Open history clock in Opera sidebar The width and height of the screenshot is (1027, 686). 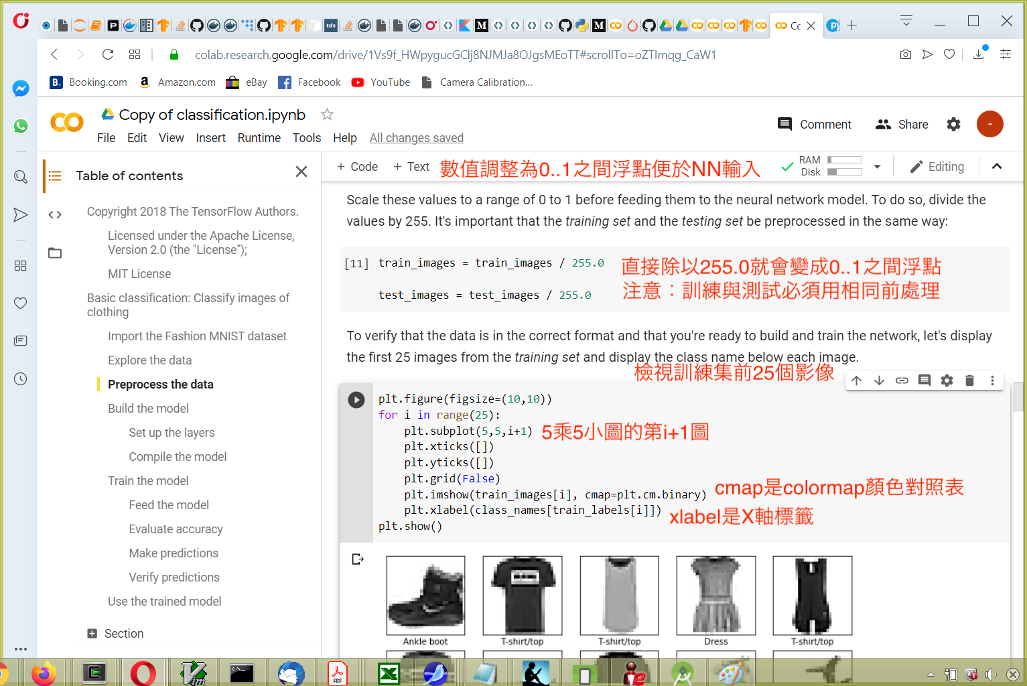click(x=21, y=379)
